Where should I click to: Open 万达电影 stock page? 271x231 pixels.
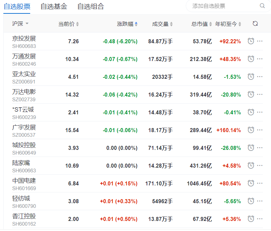click(x=24, y=92)
